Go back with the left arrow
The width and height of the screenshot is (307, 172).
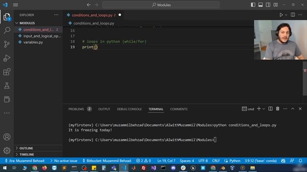[x=89, y=5]
